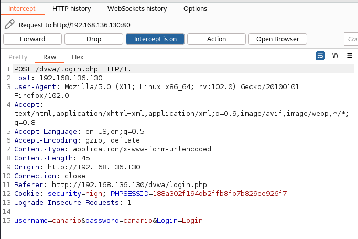Switch to the Intercept tab
The width and height of the screenshot is (358, 239).
(22, 9)
